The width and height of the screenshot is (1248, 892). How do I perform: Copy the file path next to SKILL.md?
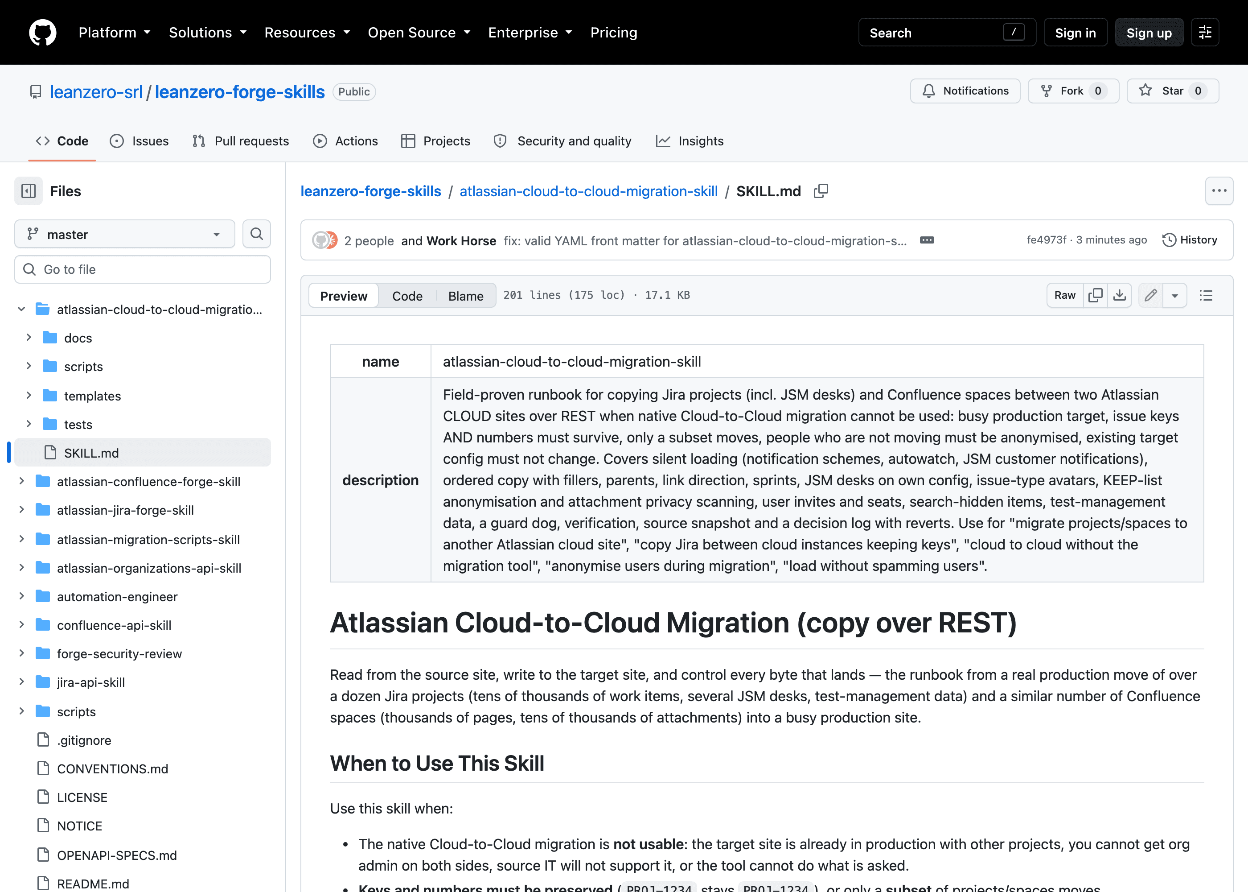pos(821,191)
